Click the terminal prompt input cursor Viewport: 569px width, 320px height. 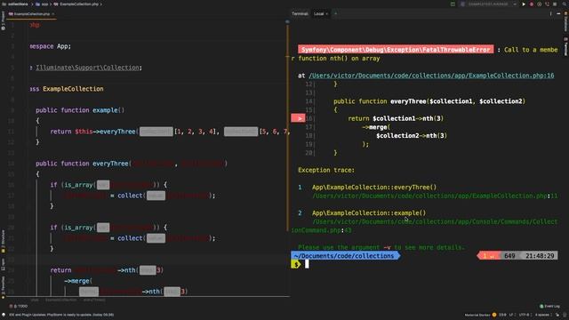tap(307, 264)
